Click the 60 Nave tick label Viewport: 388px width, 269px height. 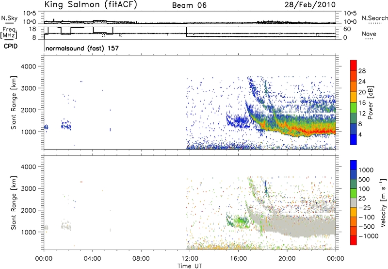point(347,29)
